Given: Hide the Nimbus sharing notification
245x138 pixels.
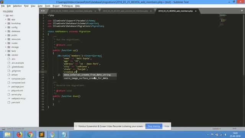Looking at the screenshot, I should point(167,126).
